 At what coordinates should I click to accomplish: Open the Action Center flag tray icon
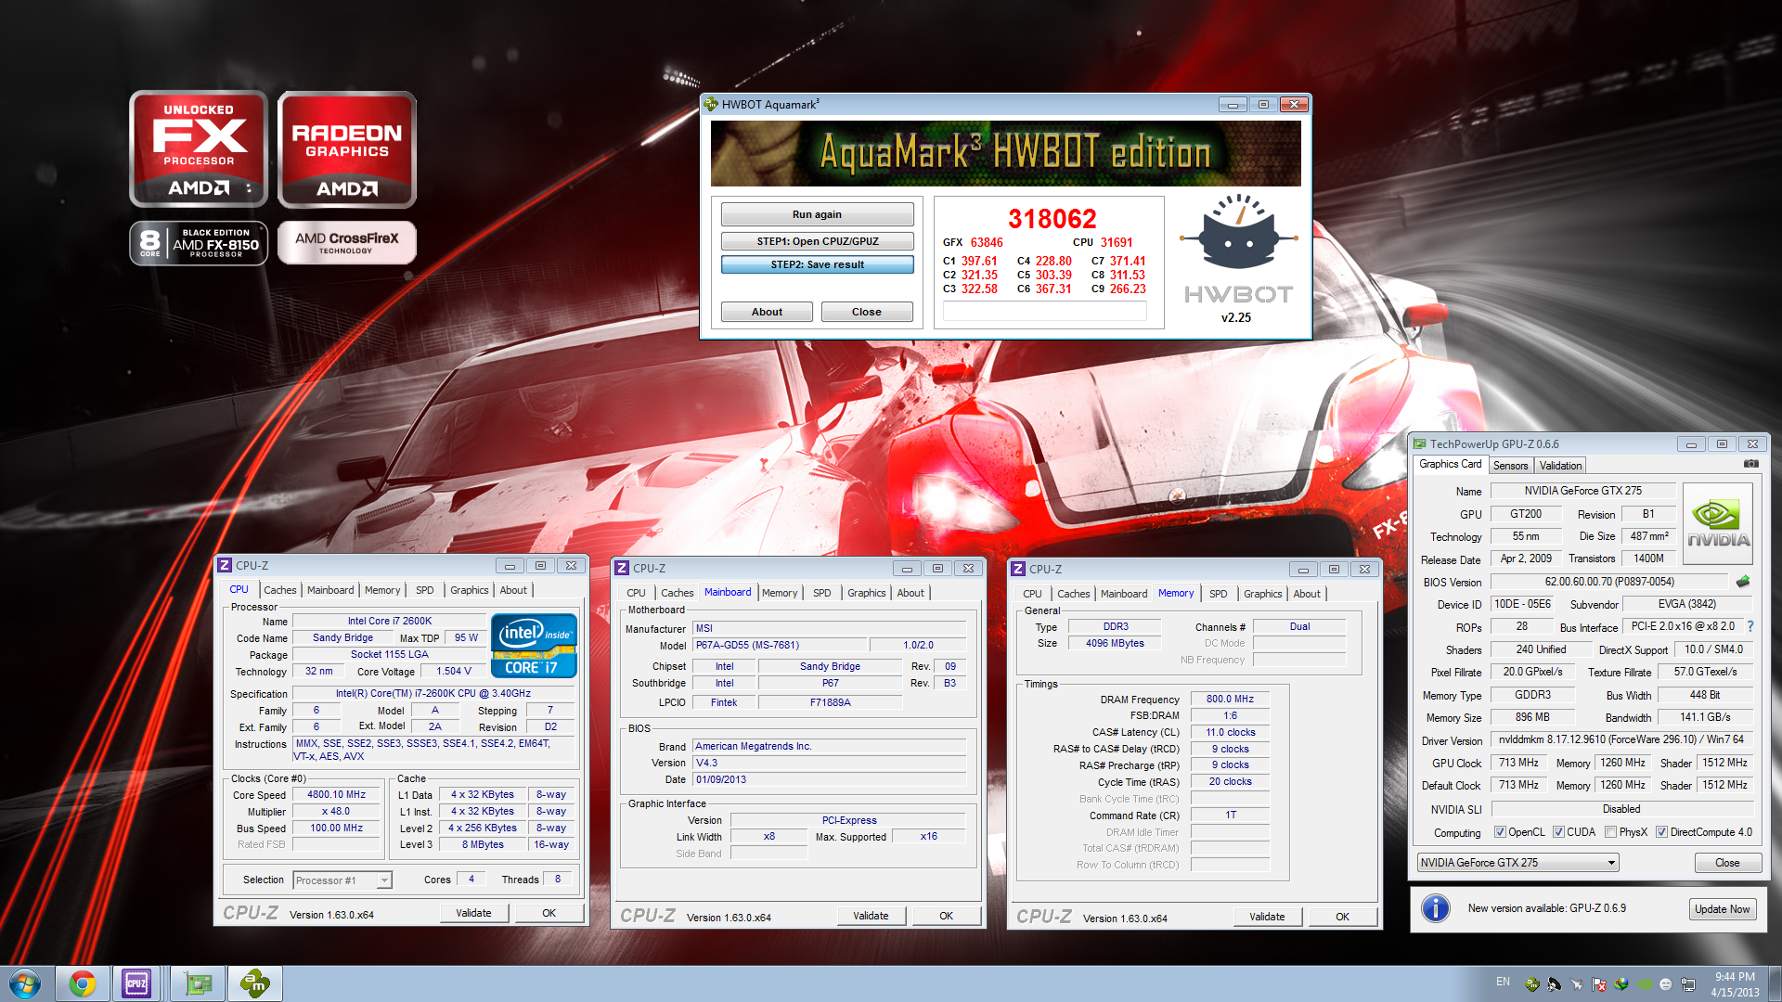1599,984
